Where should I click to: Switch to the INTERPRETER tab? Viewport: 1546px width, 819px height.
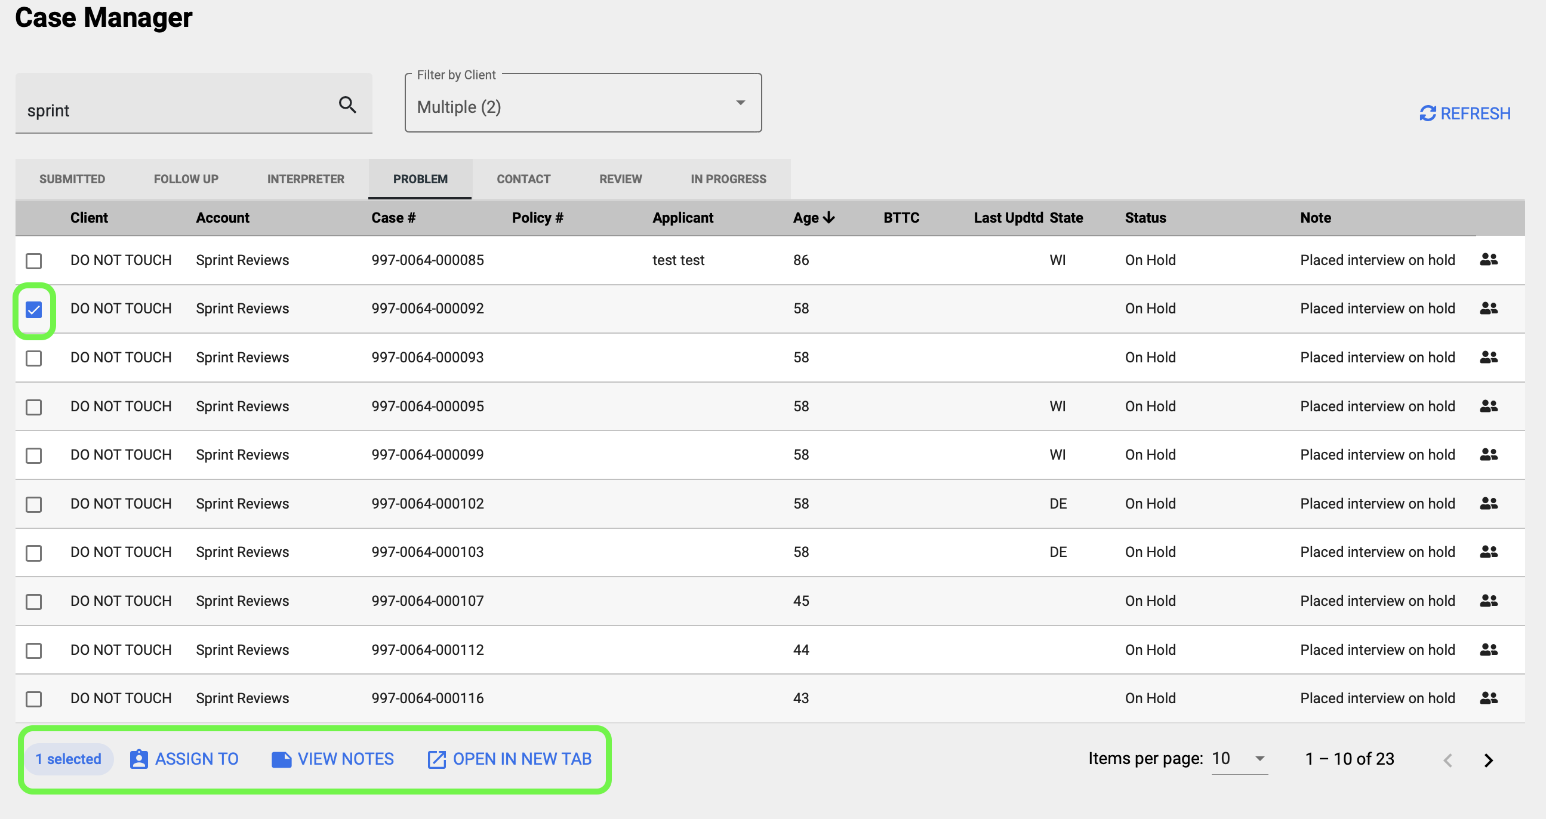(306, 179)
